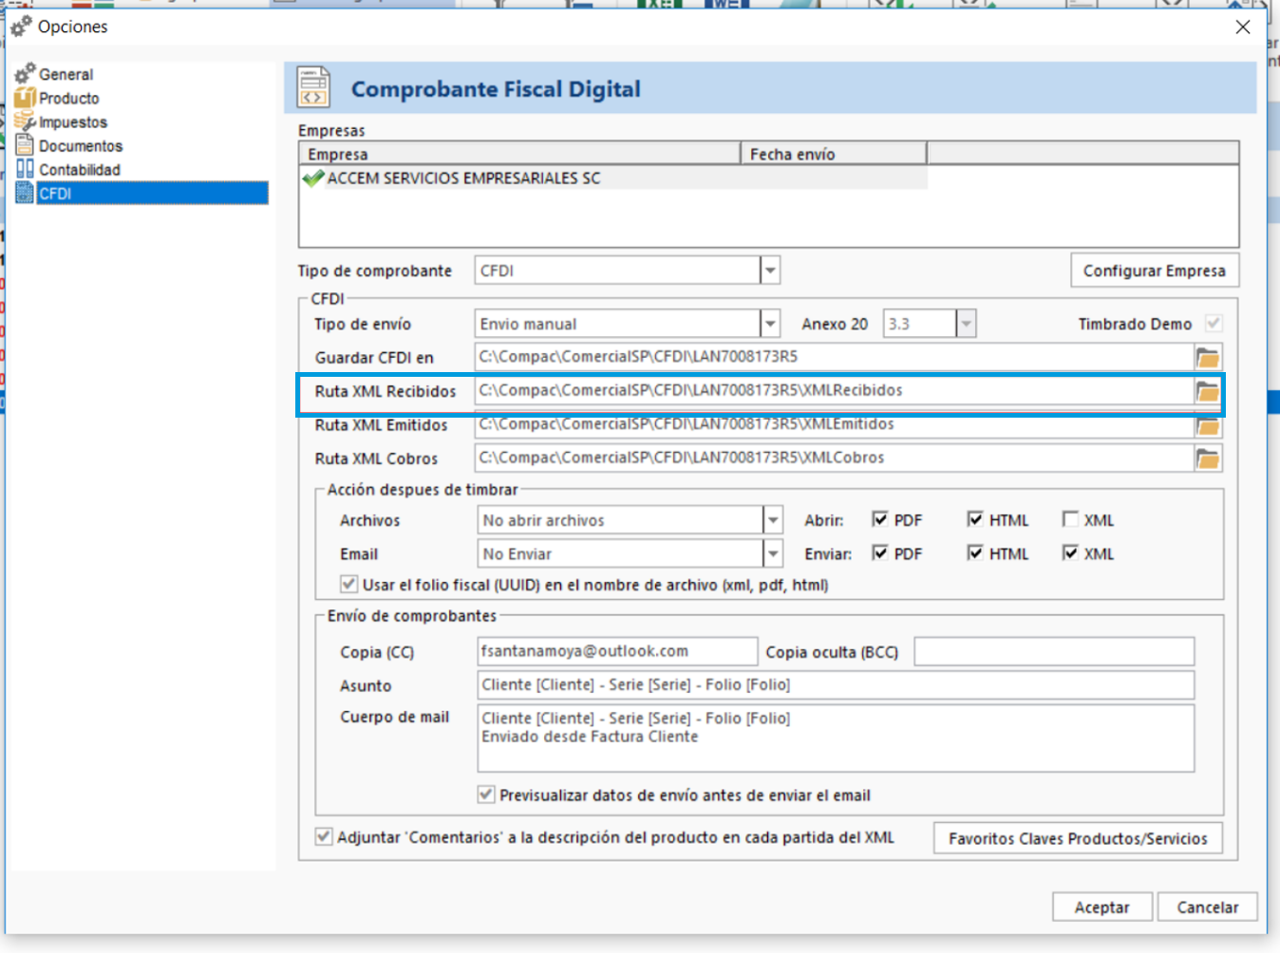Click Contabilidad icon in sidebar
The image size is (1280, 953).
[x=25, y=169]
